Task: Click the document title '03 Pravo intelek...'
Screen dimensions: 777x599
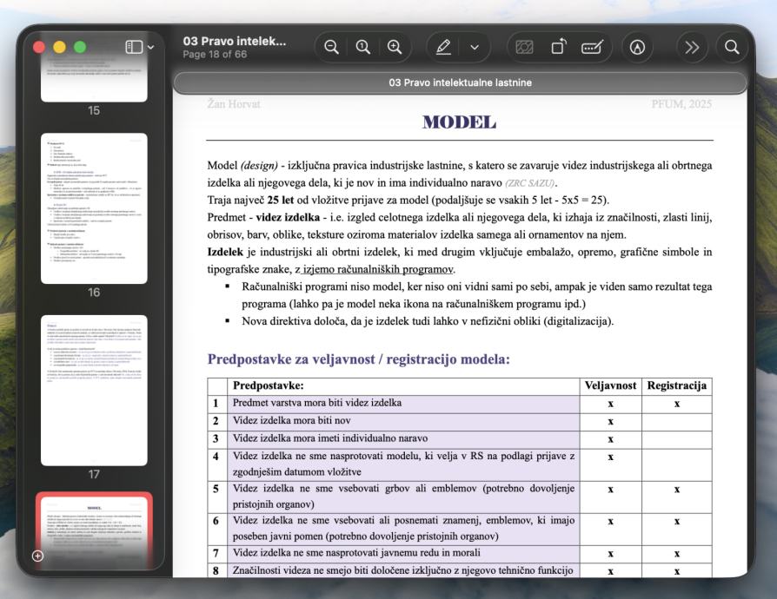Action: click(x=235, y=41)
